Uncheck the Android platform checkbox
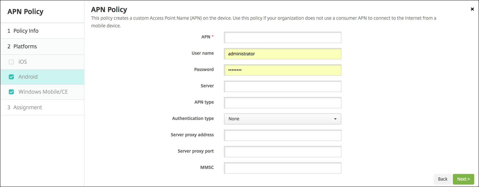 click(11, 77)
